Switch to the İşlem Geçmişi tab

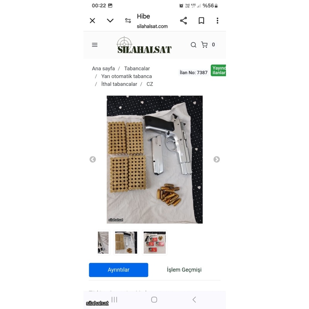click(x=184, y=270)
